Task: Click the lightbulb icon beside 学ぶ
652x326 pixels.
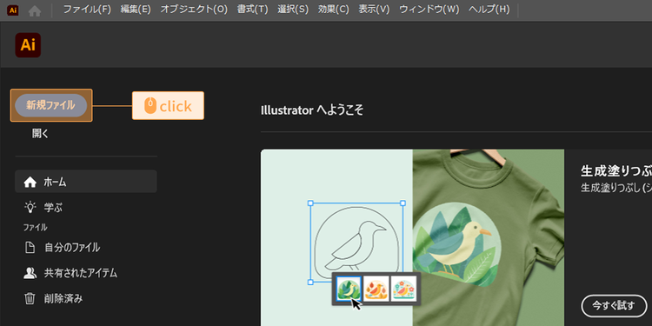Action: [x=30, y=207]
